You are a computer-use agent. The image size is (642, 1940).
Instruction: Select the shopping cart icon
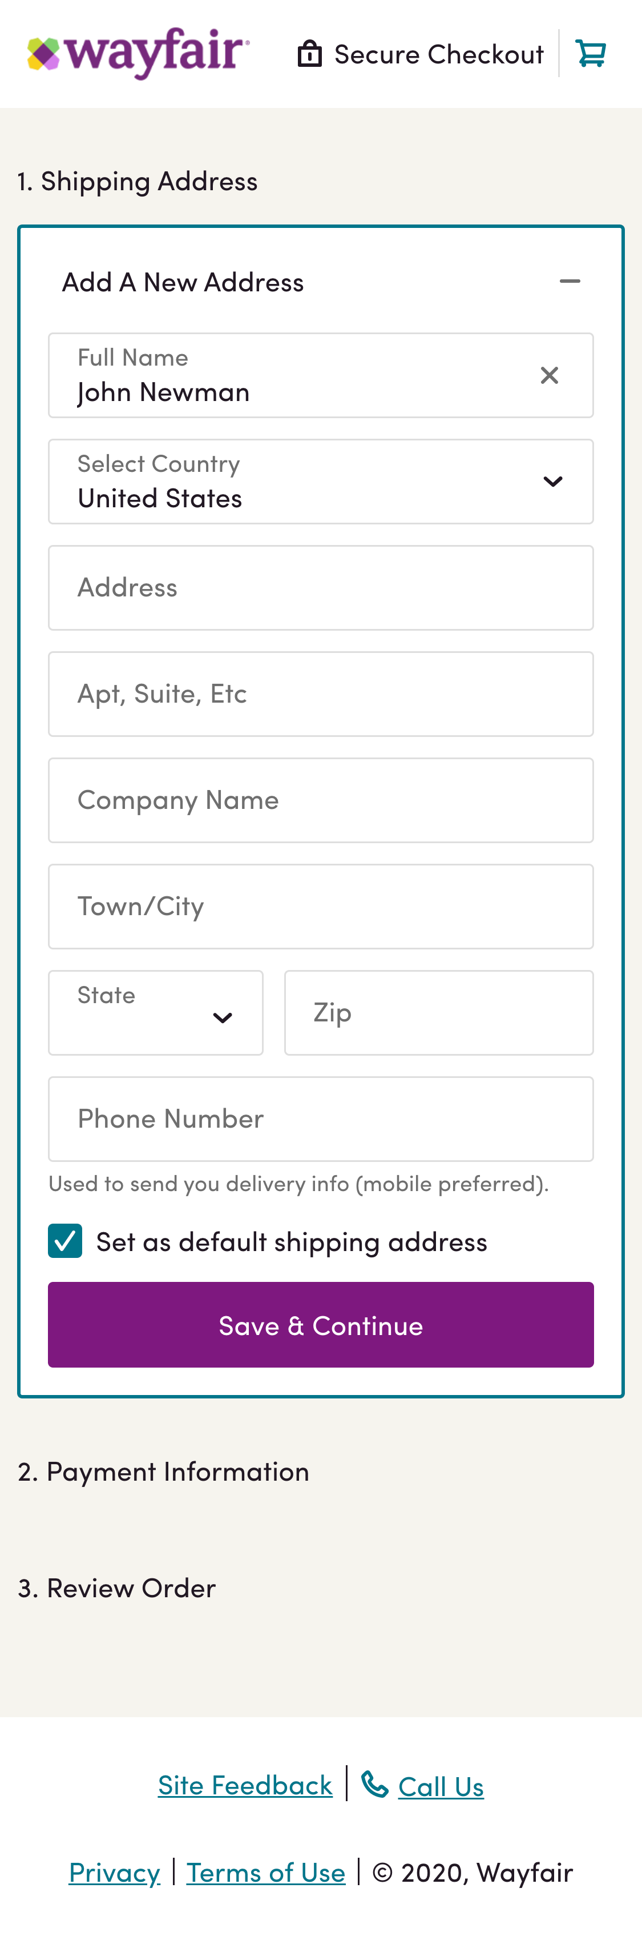tap(592, 53)
